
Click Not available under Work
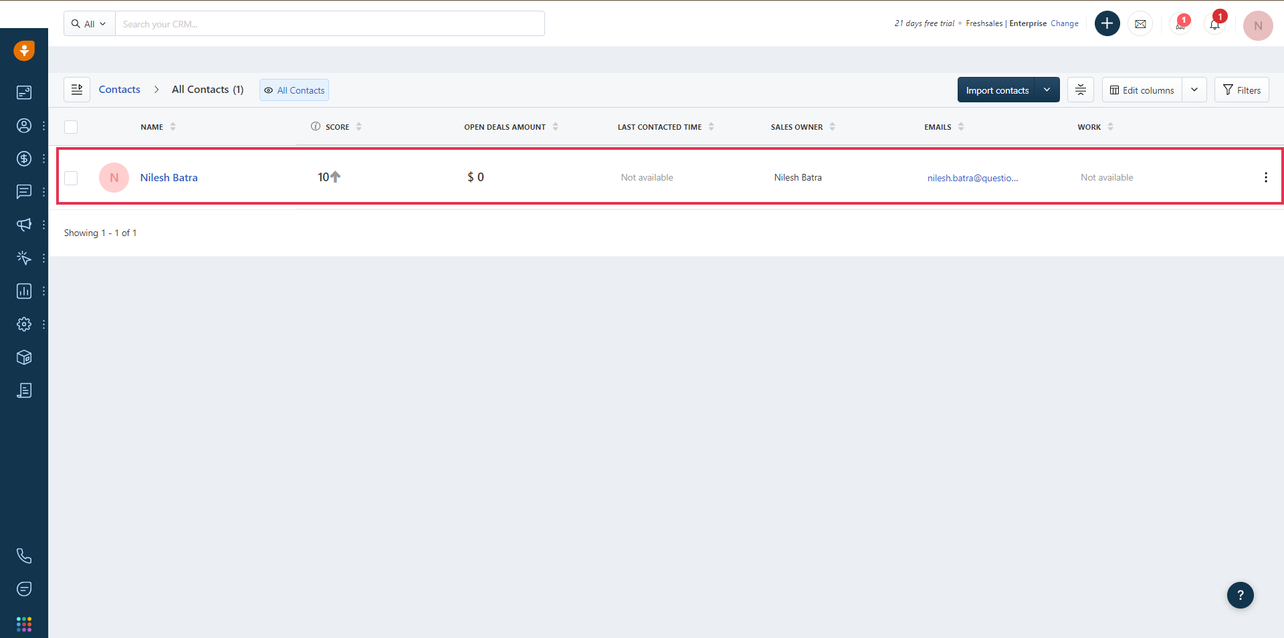(1107, 178)
